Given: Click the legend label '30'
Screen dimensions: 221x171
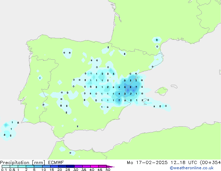Looking at the screenshot, I should [x=76, y=170].
